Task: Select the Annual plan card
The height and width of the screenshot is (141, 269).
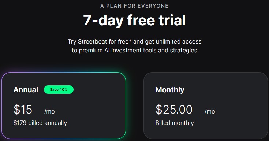Action: 64,105
